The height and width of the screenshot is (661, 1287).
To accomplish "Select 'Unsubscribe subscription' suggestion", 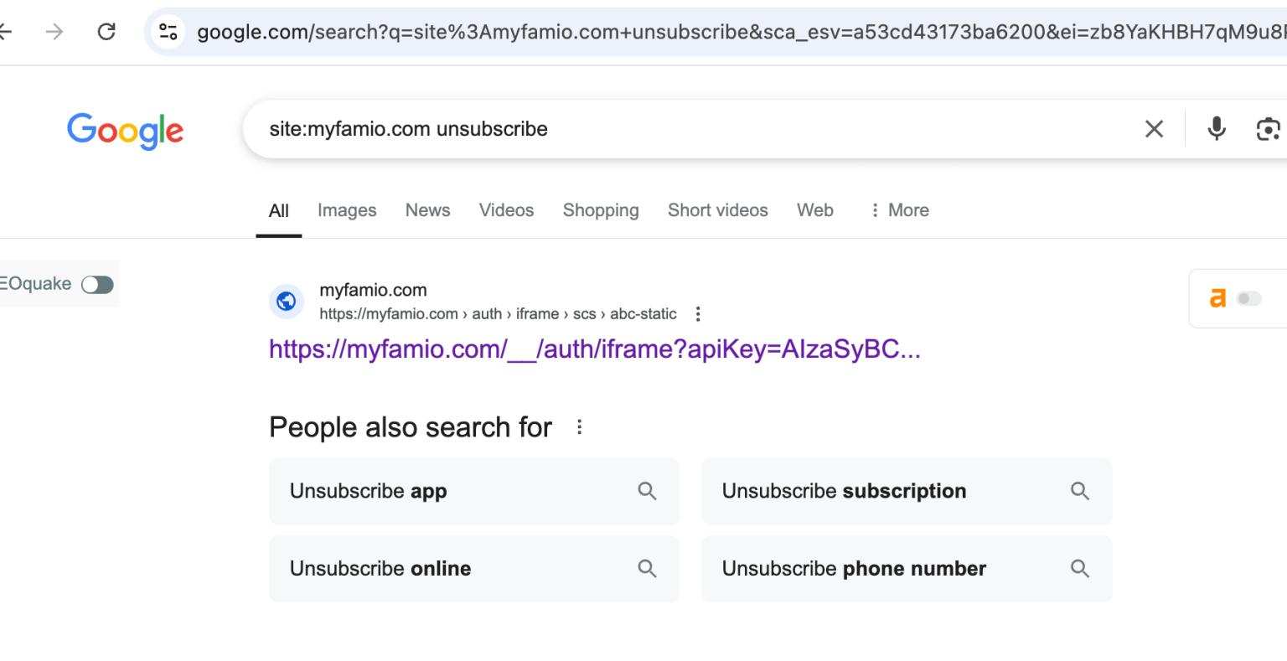I will point(844,491).
